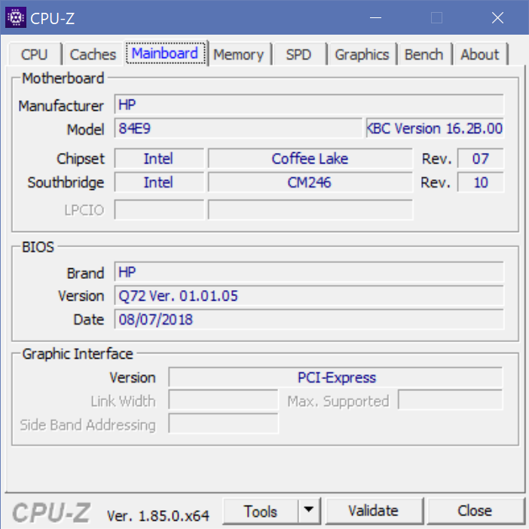The width and height of the screenshot is (529, 529).
Task: Open the SPD tab
Action: tap(299, 54)
